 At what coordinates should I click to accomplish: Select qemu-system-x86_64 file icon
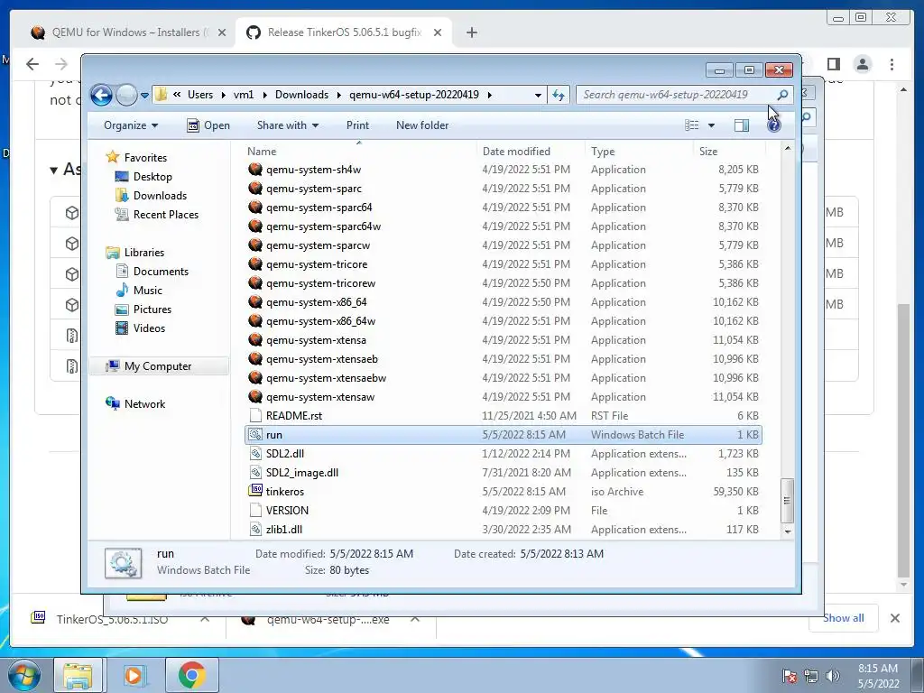tap(255, 301)
